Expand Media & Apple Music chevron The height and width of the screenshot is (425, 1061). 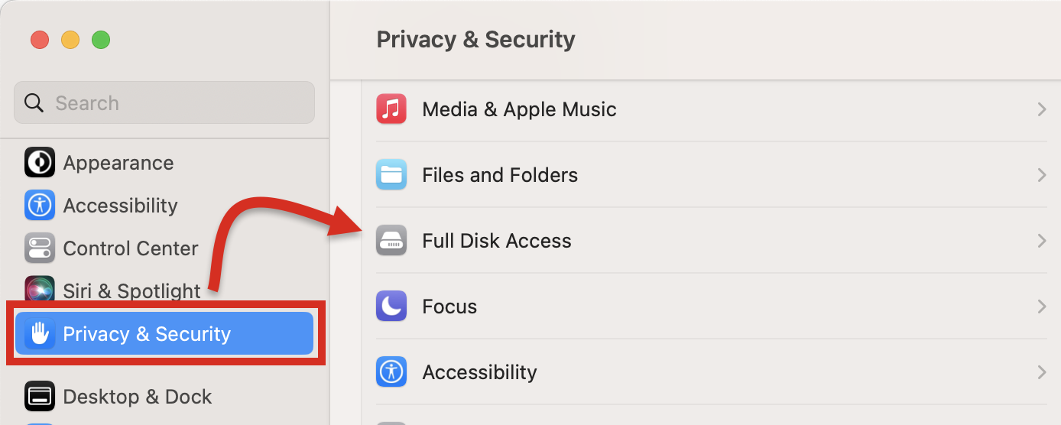click(1041, 109)
